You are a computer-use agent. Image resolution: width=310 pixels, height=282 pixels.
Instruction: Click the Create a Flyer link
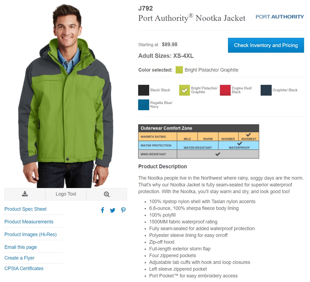19,258
